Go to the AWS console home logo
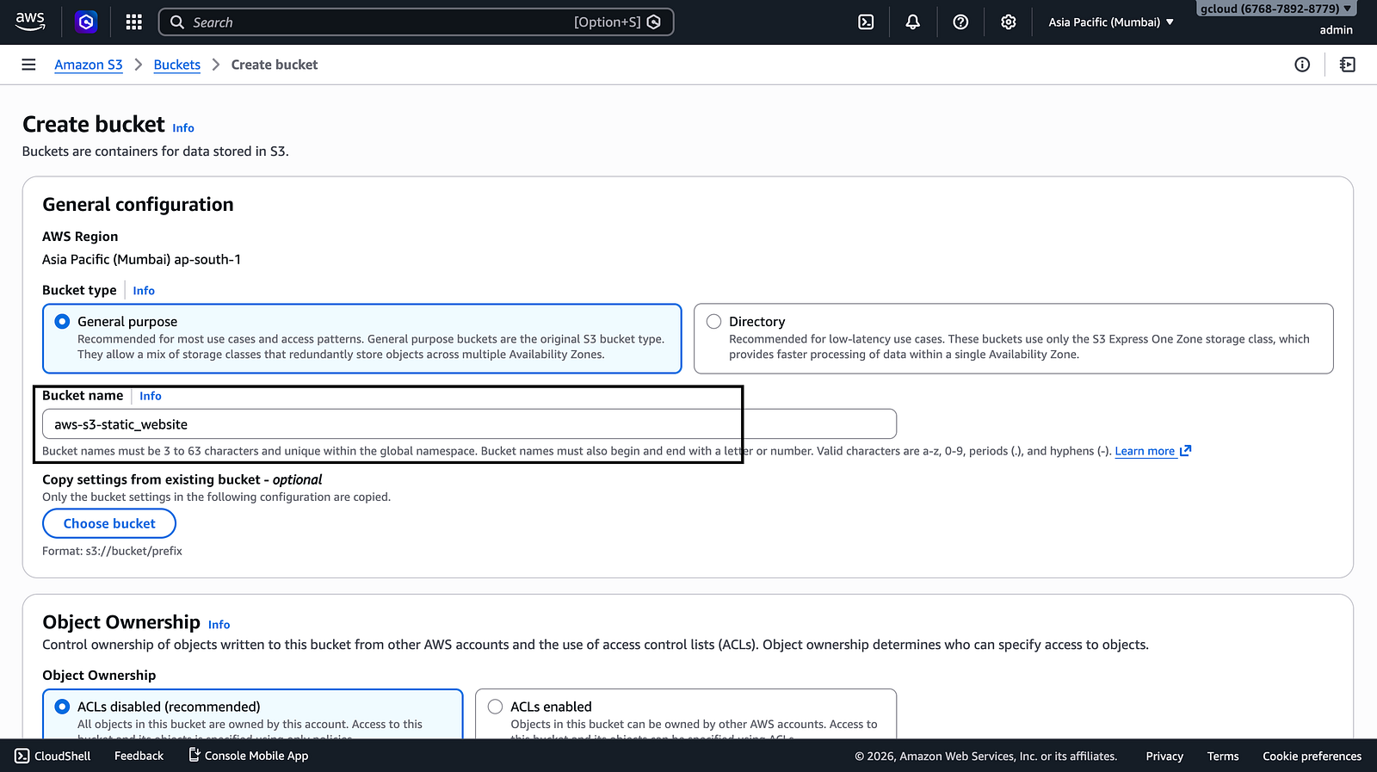 point(30,22)
